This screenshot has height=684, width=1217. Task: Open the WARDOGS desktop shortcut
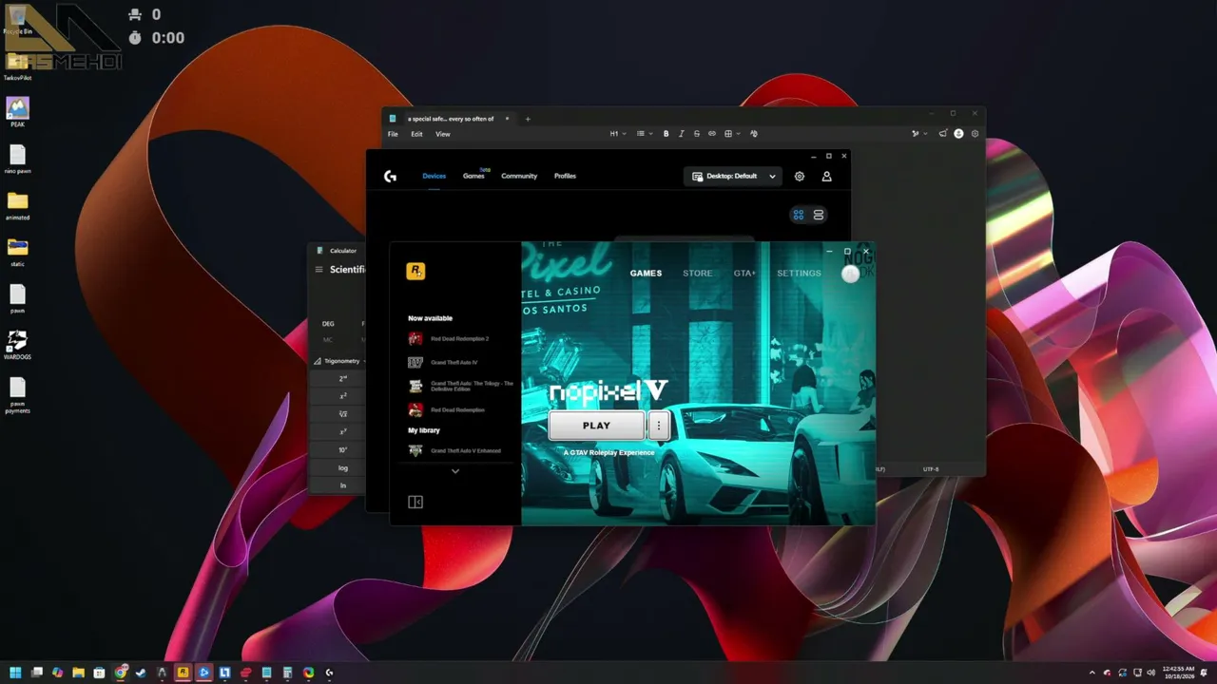click(x=17, y=345)
